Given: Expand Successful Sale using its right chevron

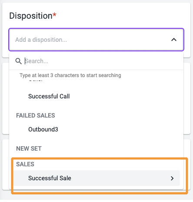Looking at the screenshot, I should click(172, 178).
